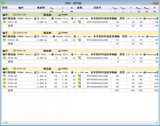Click type icon of CV33-60 1,600 m row
160x126 pixels.
[x=4, y=79]
